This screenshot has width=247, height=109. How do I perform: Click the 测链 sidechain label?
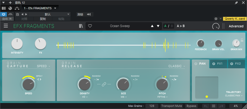[x=80, y=14]
